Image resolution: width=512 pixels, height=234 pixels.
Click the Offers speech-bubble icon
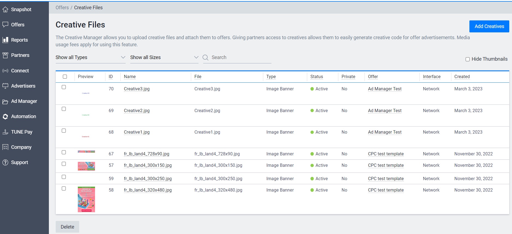point(5,24)
